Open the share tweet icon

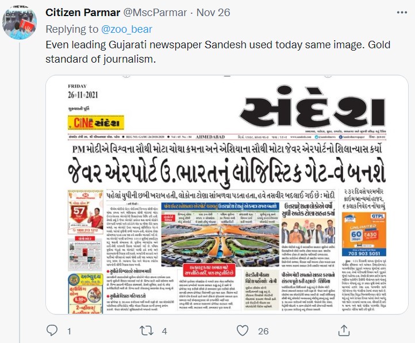[x=344, y=330]
